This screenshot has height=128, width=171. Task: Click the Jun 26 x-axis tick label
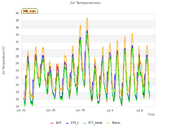tap(51, 110)
